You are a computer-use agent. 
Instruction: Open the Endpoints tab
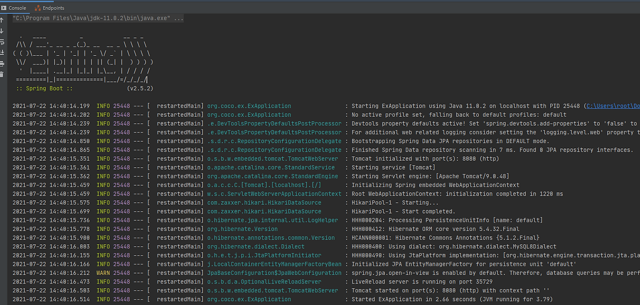49,8
